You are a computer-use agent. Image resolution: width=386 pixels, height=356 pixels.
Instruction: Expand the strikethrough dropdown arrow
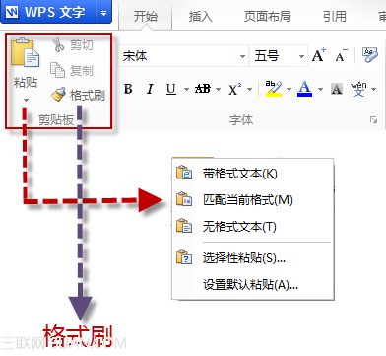pyautogui.click(x=218, y=89)
